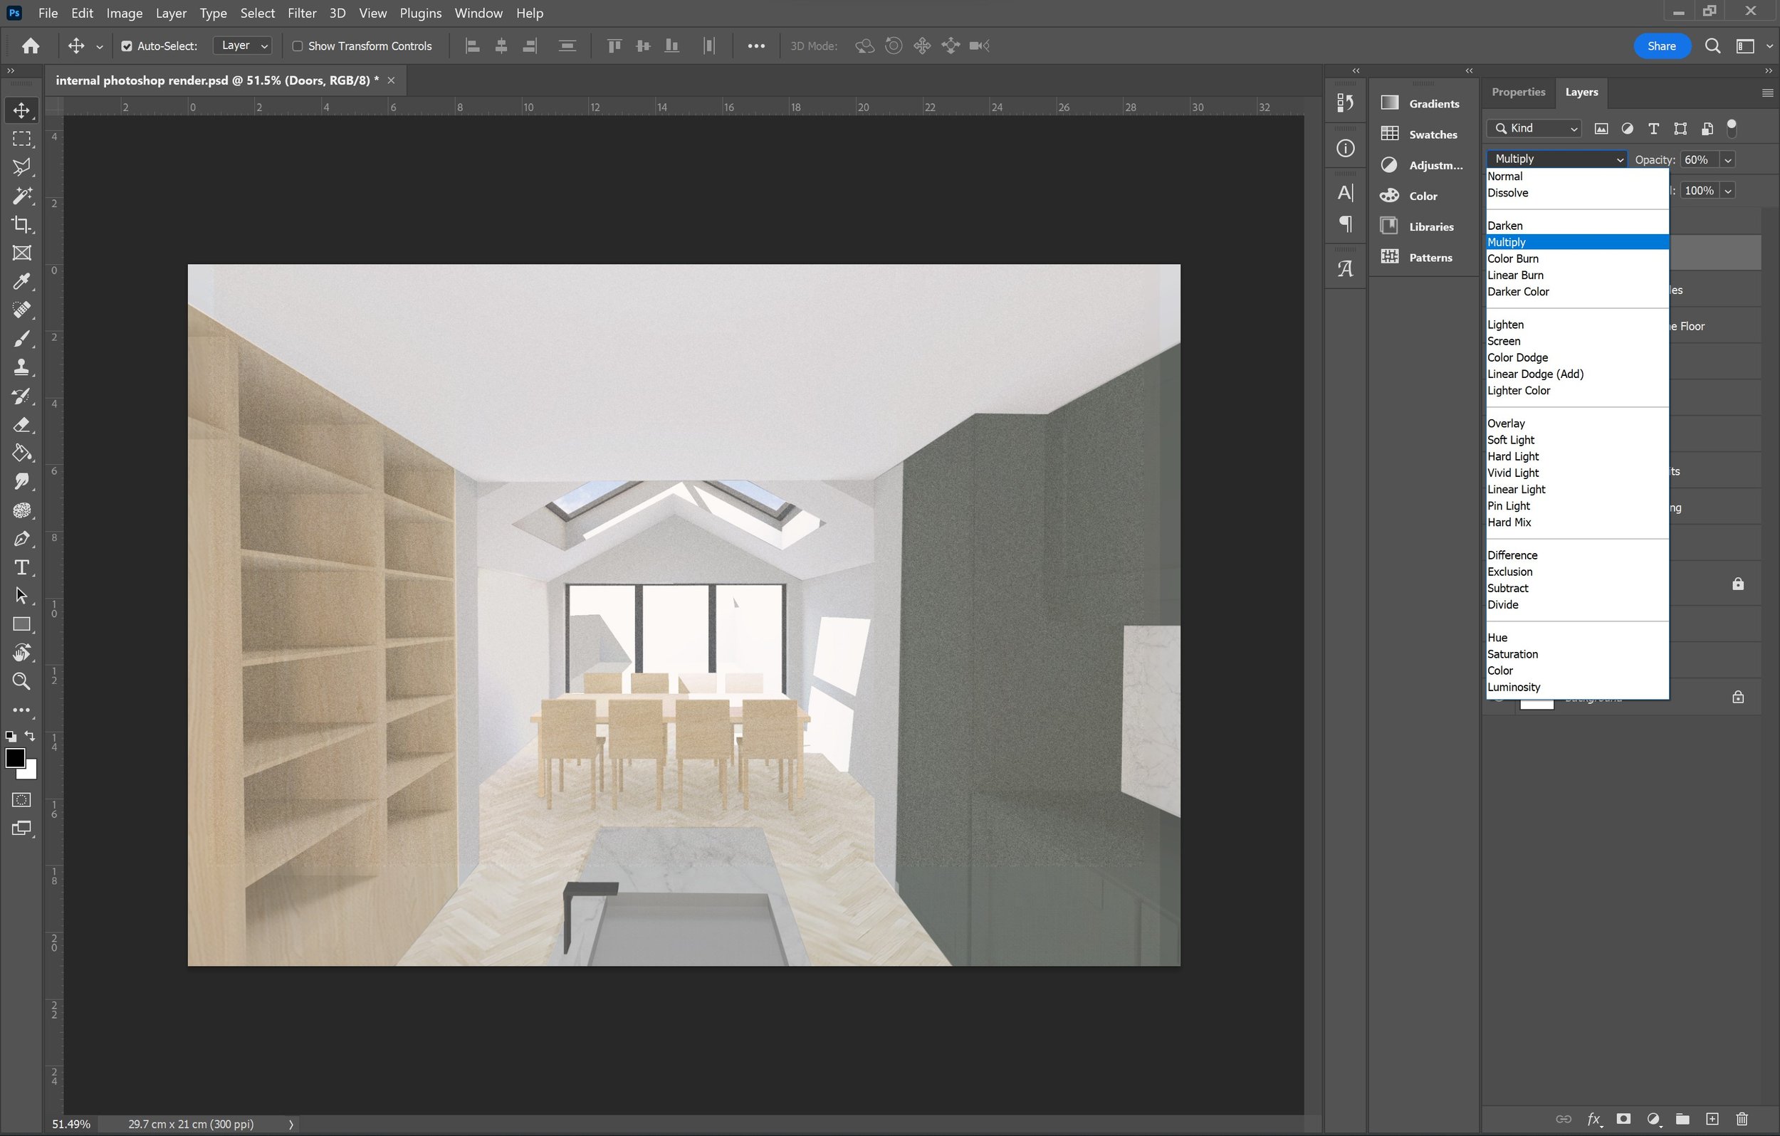Viewport: 1780px width, 1136px height.
Task: Select the Healing Brush tool
Action: 21,310
